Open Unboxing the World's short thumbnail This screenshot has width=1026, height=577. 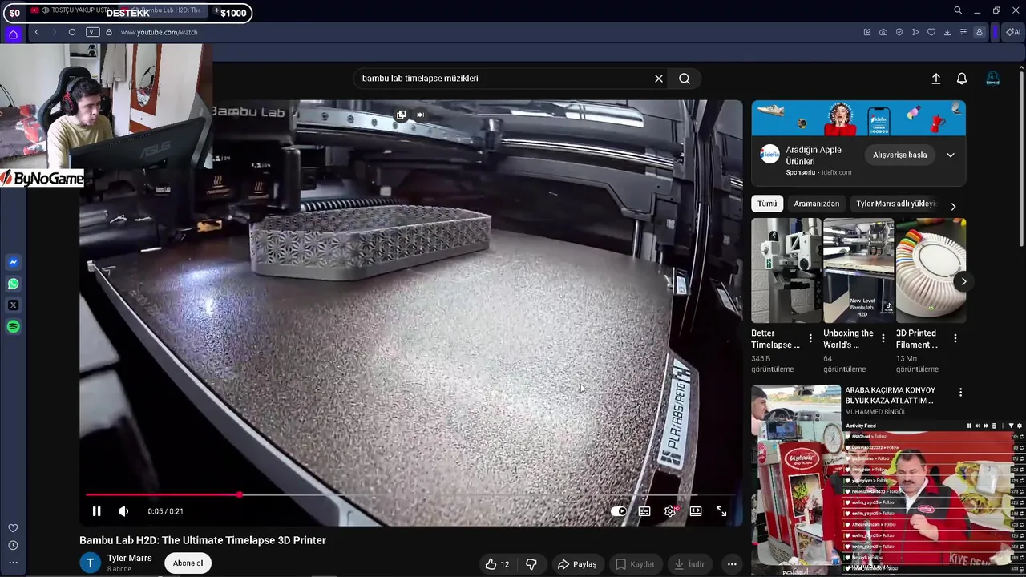pos(858,270)
